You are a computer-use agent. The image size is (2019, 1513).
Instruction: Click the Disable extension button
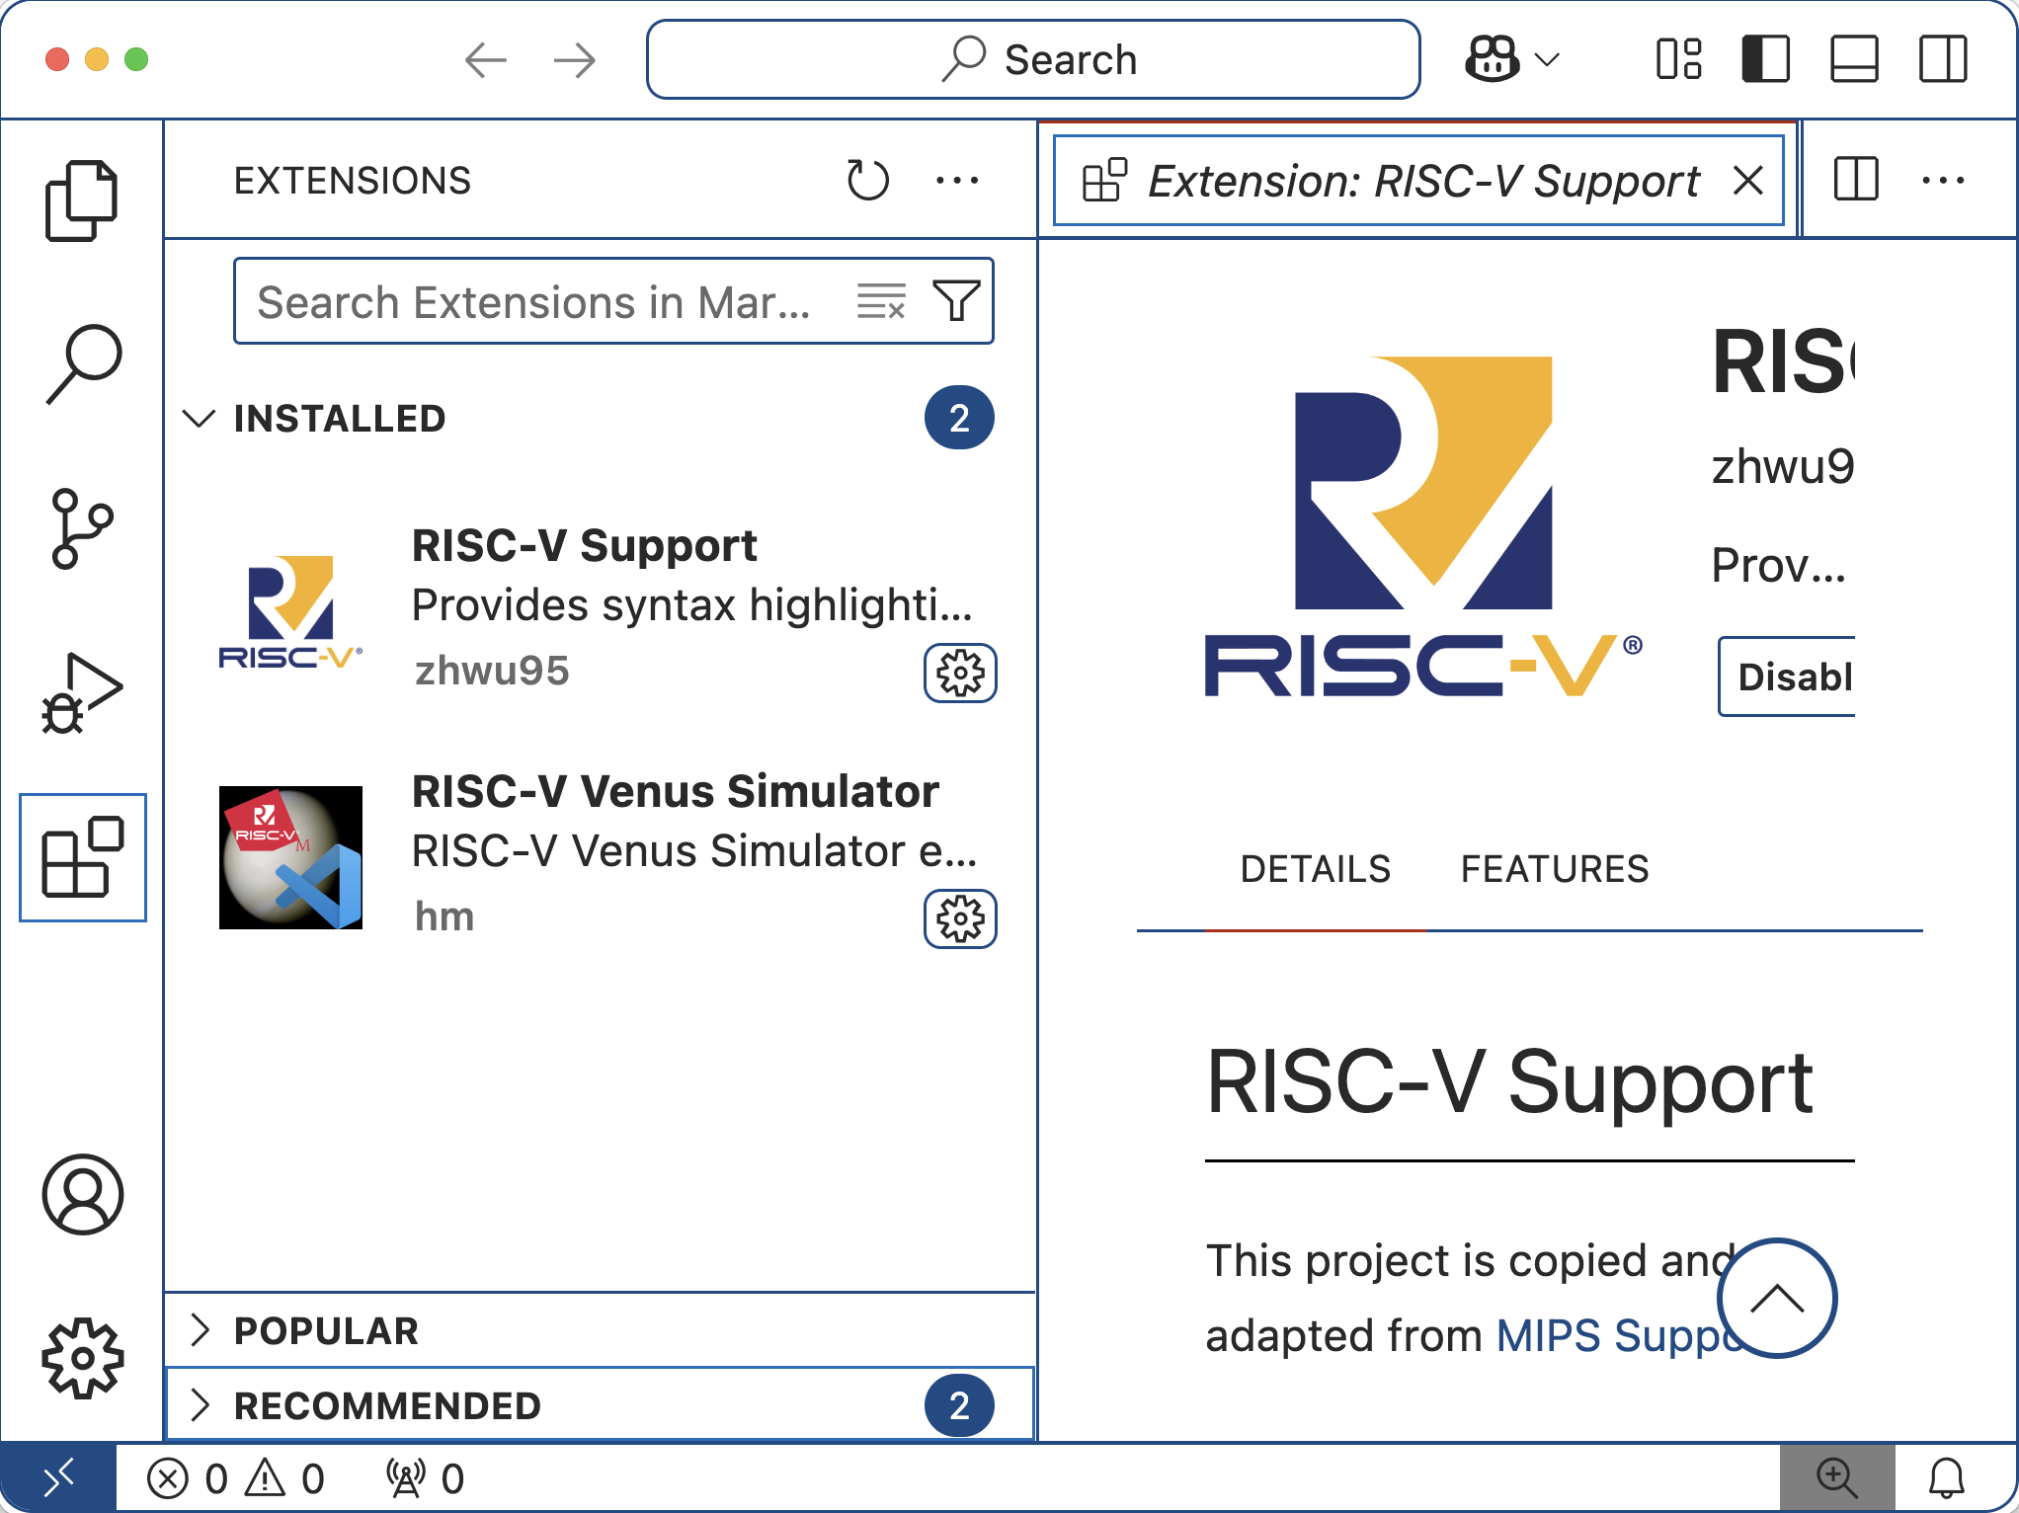[1788, 677]
